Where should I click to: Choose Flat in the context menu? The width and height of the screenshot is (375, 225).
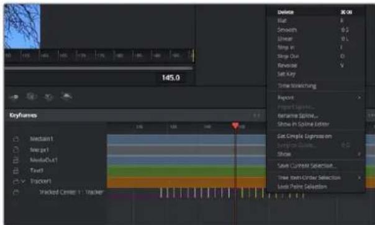pyautogui.click(x=315, y=21)
